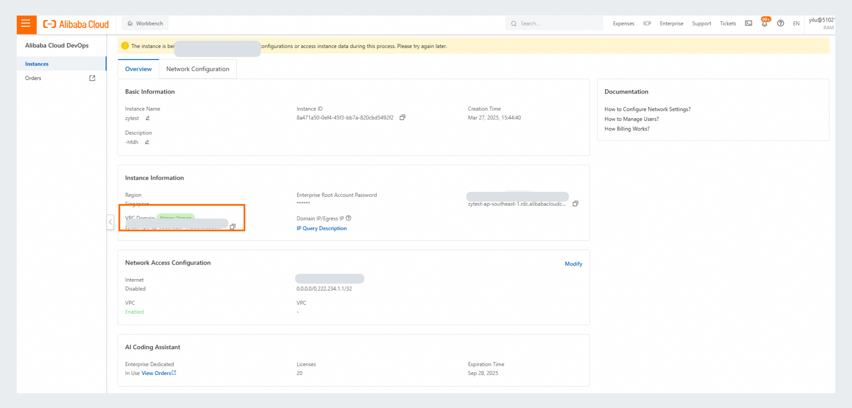Open the orange hamburger navigation menu

pyautogui.click(x=26, y=24)
